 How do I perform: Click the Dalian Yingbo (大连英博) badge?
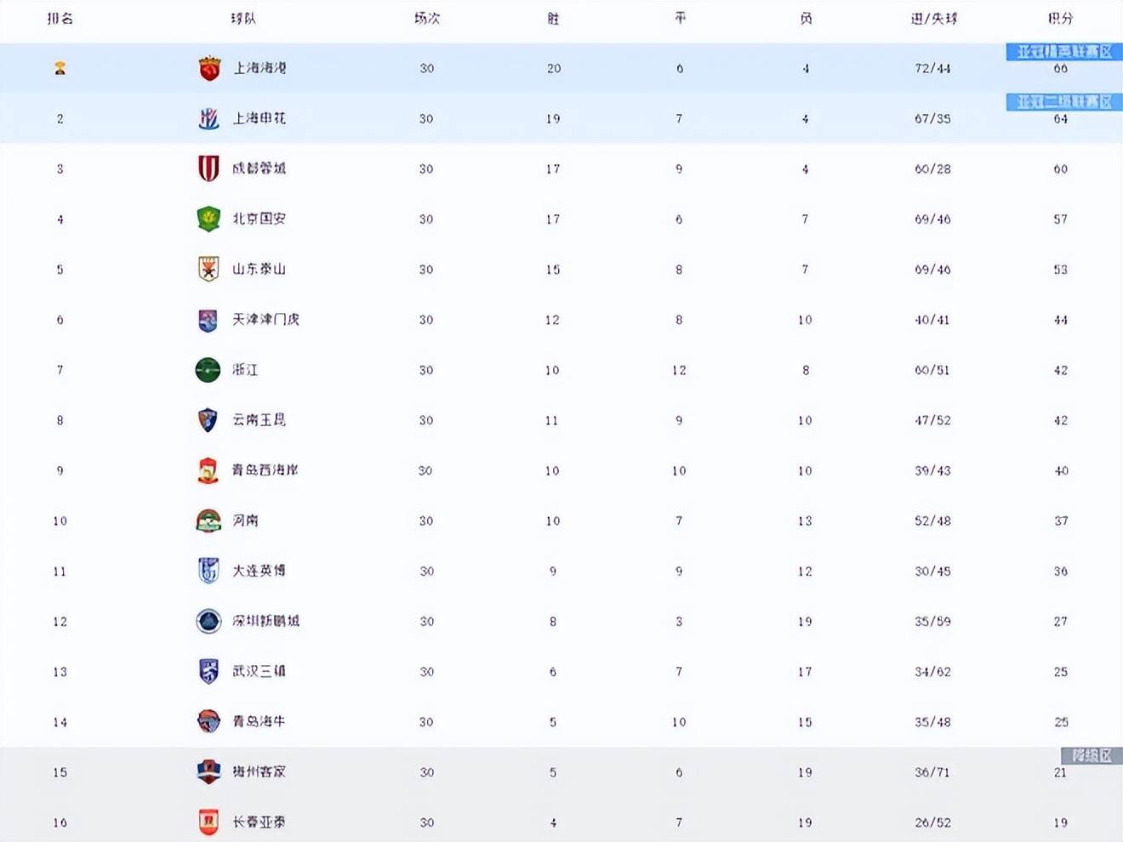tap(208, 571)
